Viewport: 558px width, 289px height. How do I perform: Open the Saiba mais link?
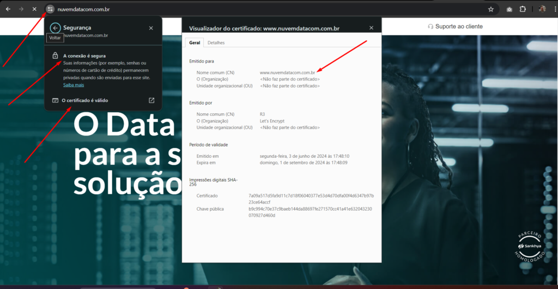tap(74, 85)
